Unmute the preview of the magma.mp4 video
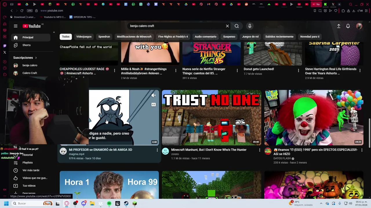The image size is (371, 208). (154, 95)
